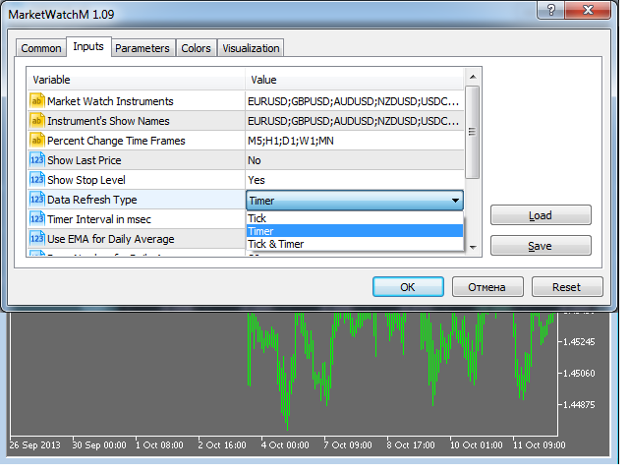Image resolution: width=629 pixels, height=472 pixels.
Task: Confirm settings with the OK button
Action: pyautogui.click(x=408, y=287)
